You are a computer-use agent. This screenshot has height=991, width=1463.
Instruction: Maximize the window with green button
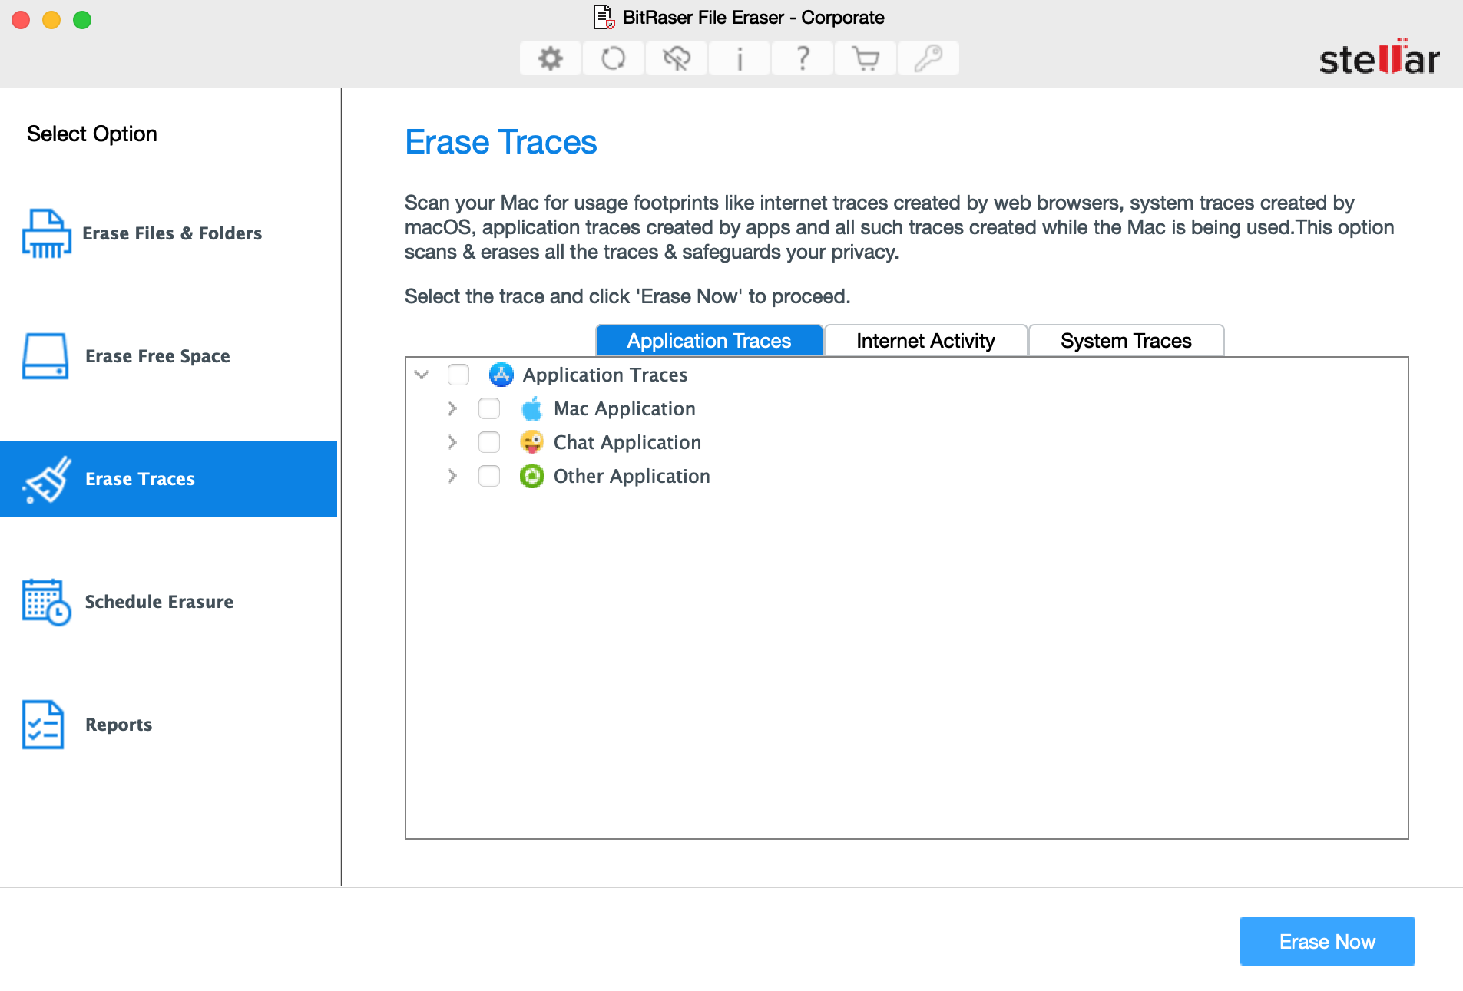tap(82, 20)
